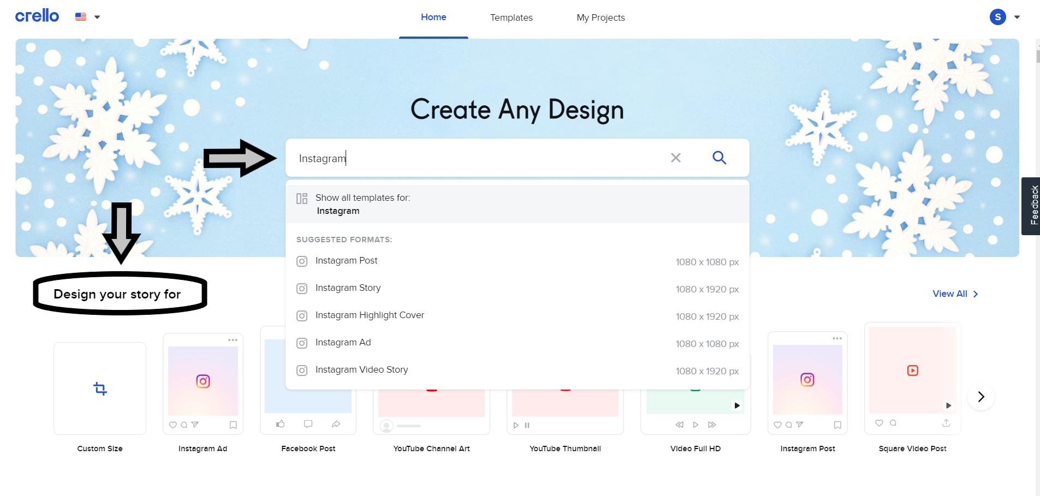
Task: Click the Crello logo
Action: [37, 16]
